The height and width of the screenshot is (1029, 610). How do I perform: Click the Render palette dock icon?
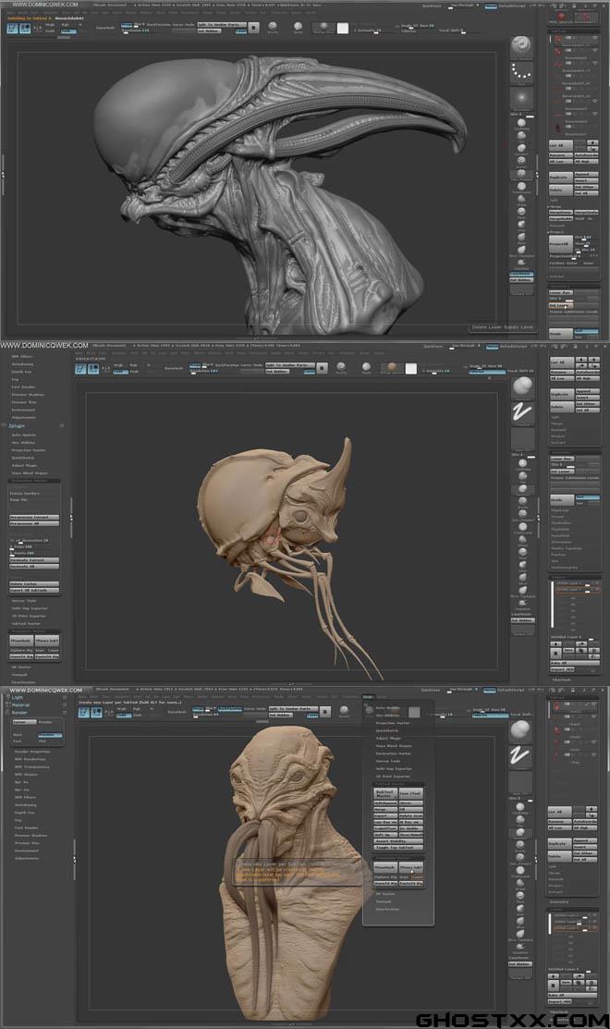pyautogui.click(x=65, y=712)
